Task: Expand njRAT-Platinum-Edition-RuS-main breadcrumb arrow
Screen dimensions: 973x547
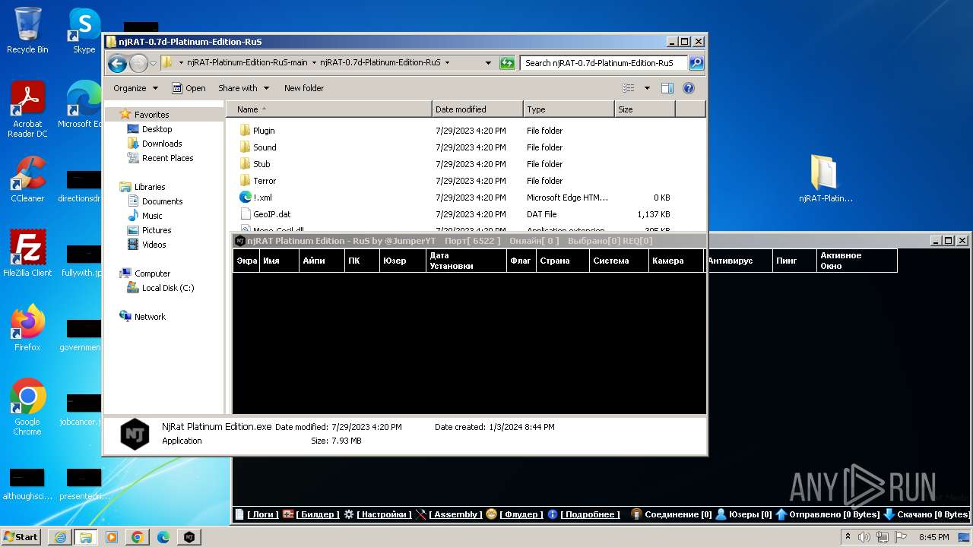Action: tap(314, 63)
